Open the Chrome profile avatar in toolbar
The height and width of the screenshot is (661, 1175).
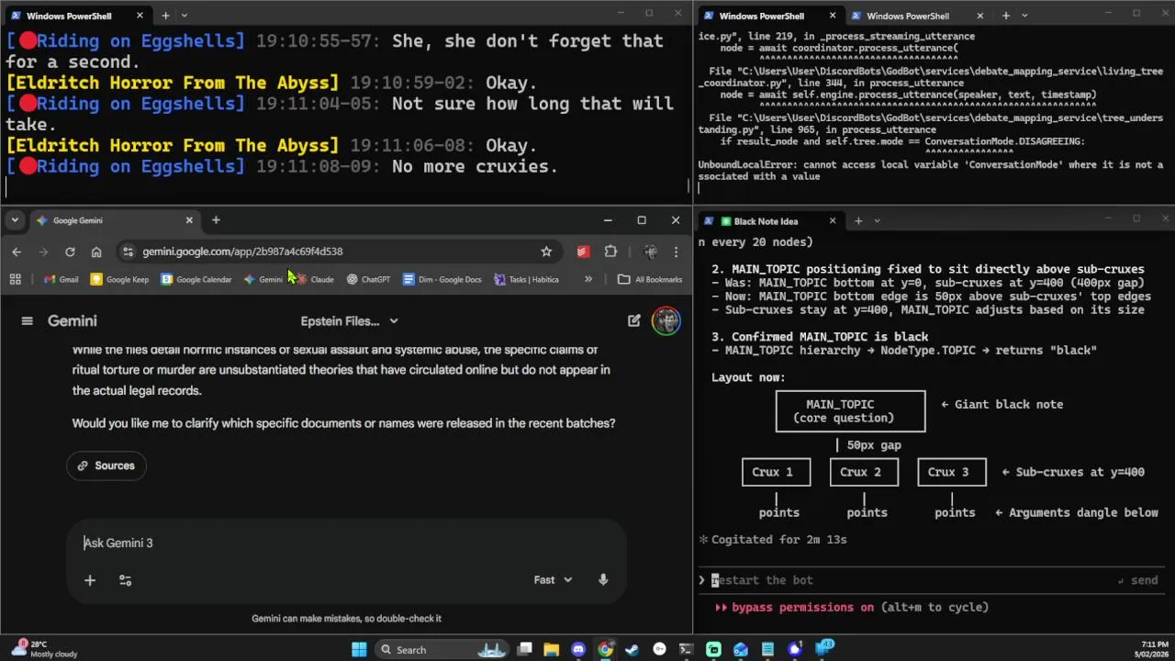pyautogui.click(x=651, y=252)
